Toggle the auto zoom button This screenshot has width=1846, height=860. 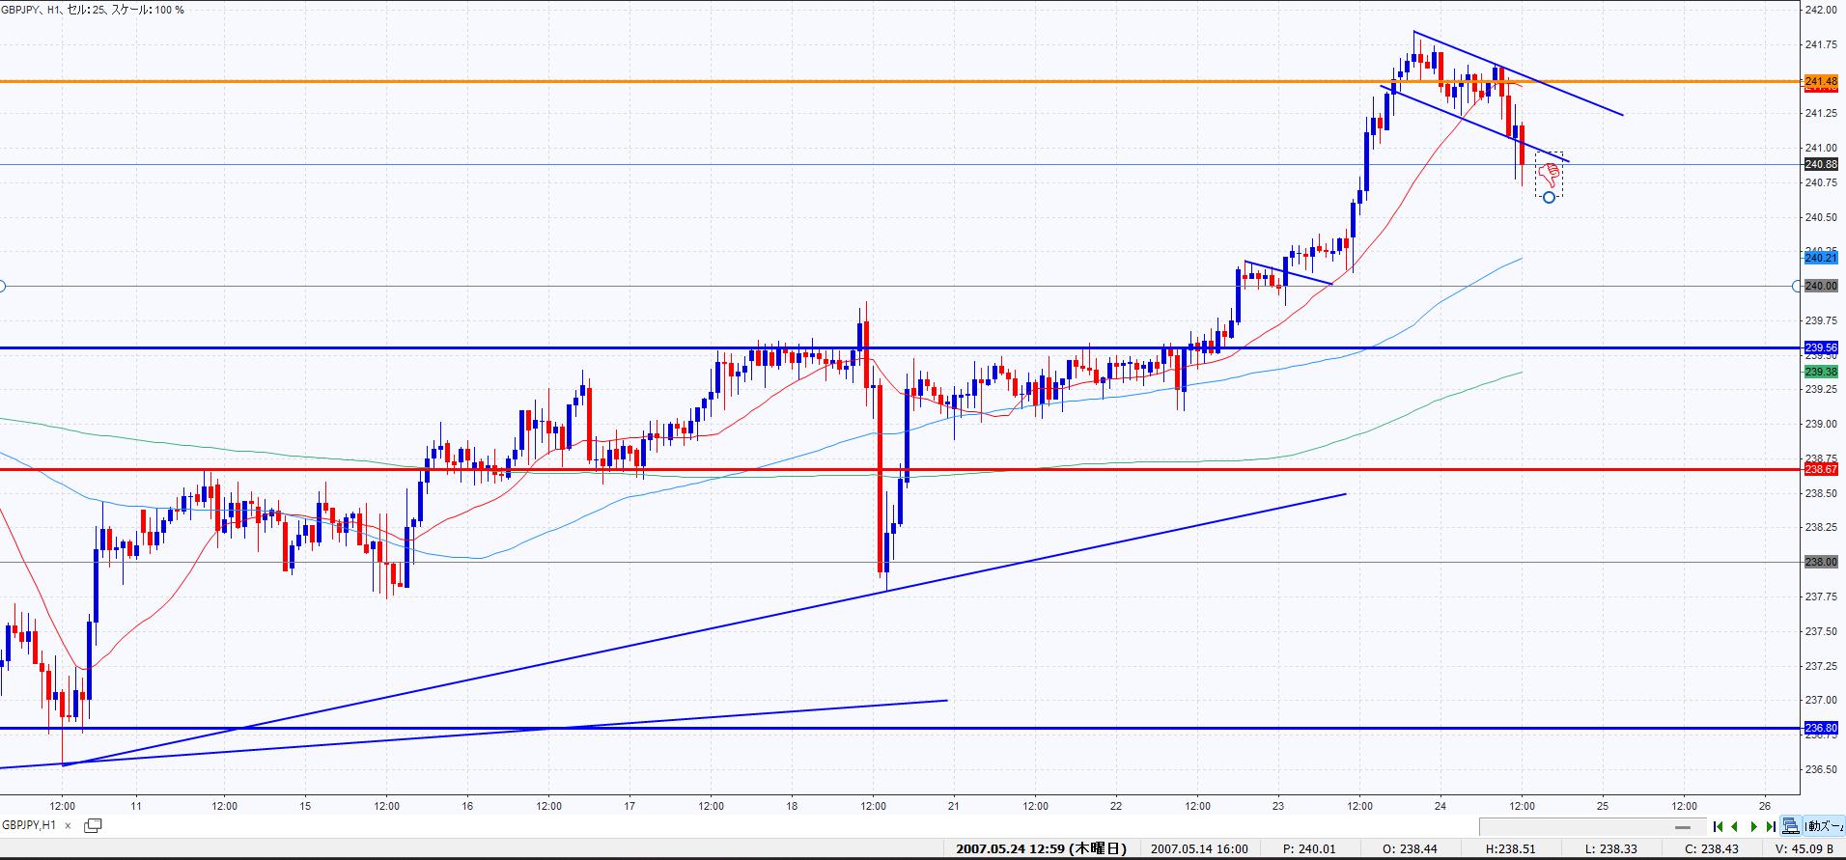click(1825, 826)
